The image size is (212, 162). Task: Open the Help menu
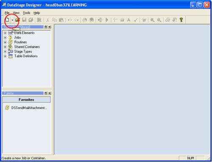tap(37, 13)
